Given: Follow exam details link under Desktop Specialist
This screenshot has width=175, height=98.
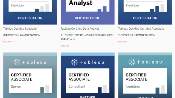Looking at the screenshot, I should (x=7, y=42).
